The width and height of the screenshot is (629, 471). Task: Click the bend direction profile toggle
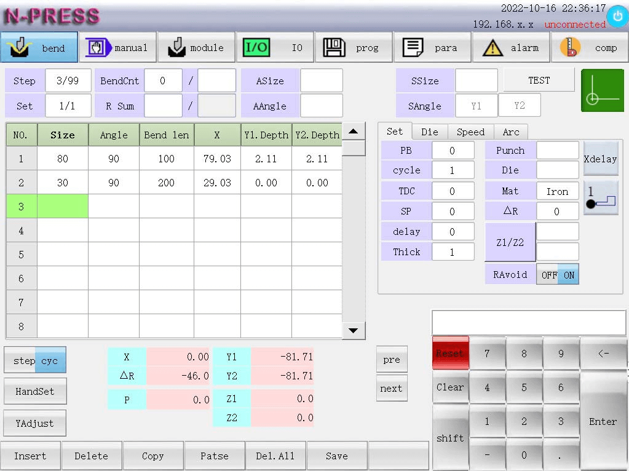[x=601, y=198]
